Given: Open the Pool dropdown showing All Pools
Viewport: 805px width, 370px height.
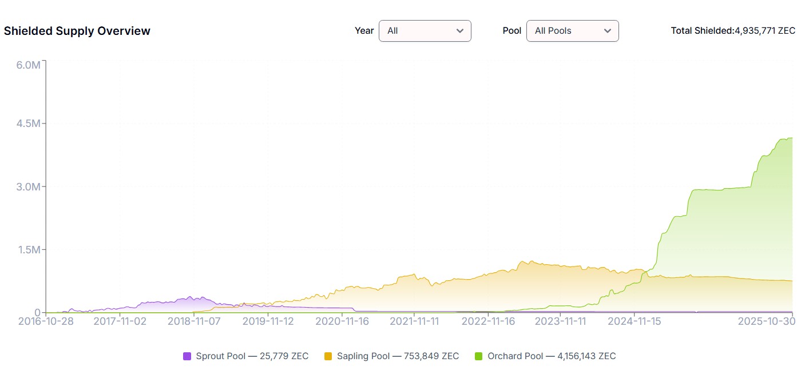Looking at the screenshot, I should [x=572, y=30].
